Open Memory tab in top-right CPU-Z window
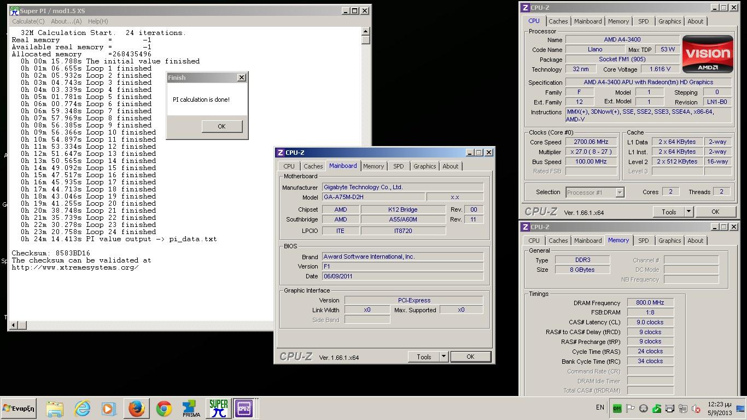The width and height of the screenshot is (747, 420). click(x=618, y=21)
